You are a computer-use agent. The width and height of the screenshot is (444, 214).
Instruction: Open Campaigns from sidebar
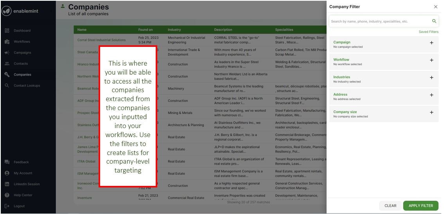(x=22, y=53)
